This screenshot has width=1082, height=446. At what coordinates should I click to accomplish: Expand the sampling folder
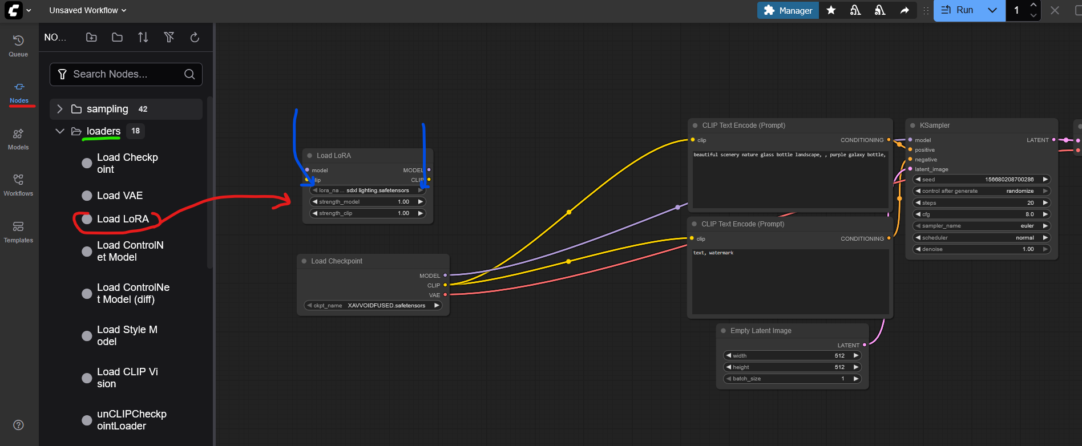click(x=60, y=109)
